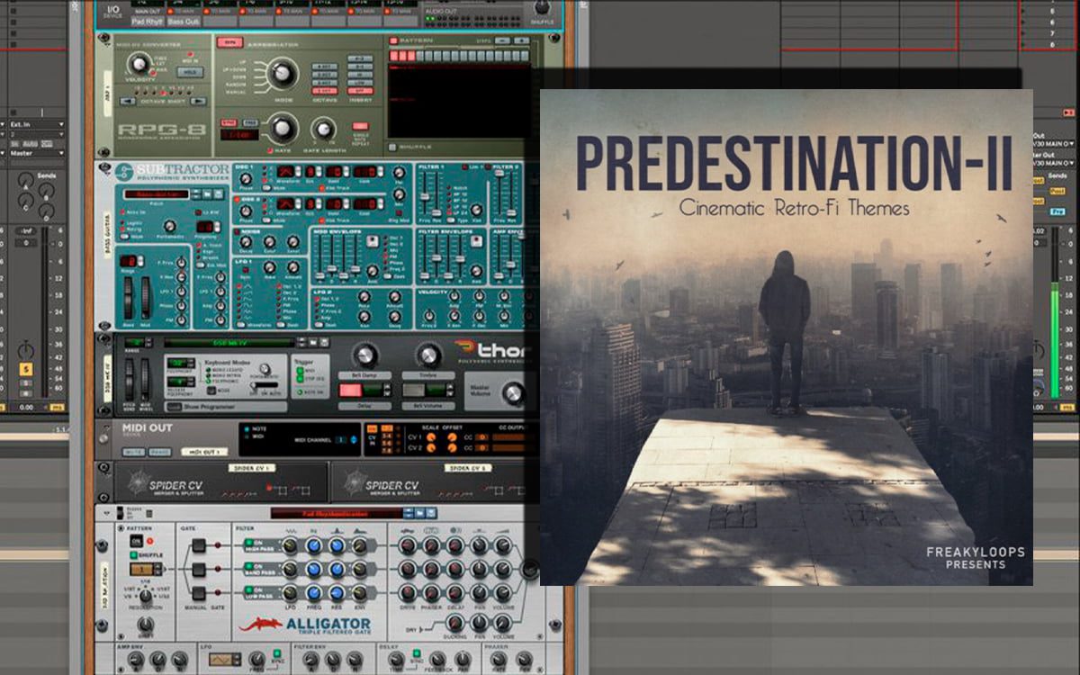This screenshot has width=1080, height=675.
Task: Click the RPG-8 Velocity knob
Action: (x=139, y=64)
